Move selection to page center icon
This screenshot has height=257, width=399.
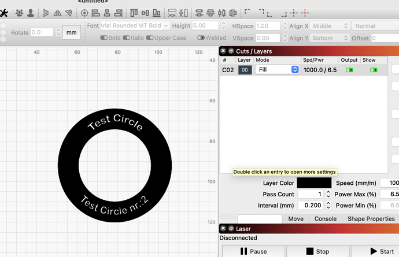point(293,13)
